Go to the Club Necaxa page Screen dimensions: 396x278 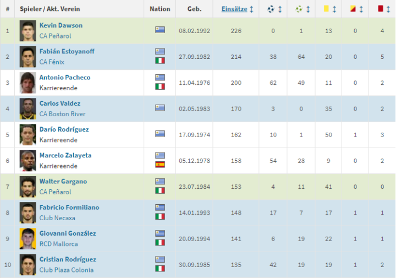pos(57,218)
